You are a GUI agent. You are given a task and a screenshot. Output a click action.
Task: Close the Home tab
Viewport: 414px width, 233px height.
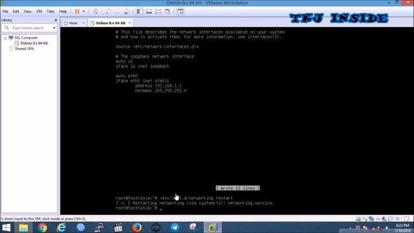tap(83, 23)
